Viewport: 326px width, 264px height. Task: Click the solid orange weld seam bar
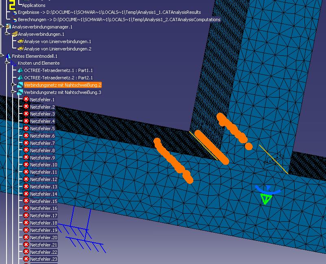[x=212, y=147]
